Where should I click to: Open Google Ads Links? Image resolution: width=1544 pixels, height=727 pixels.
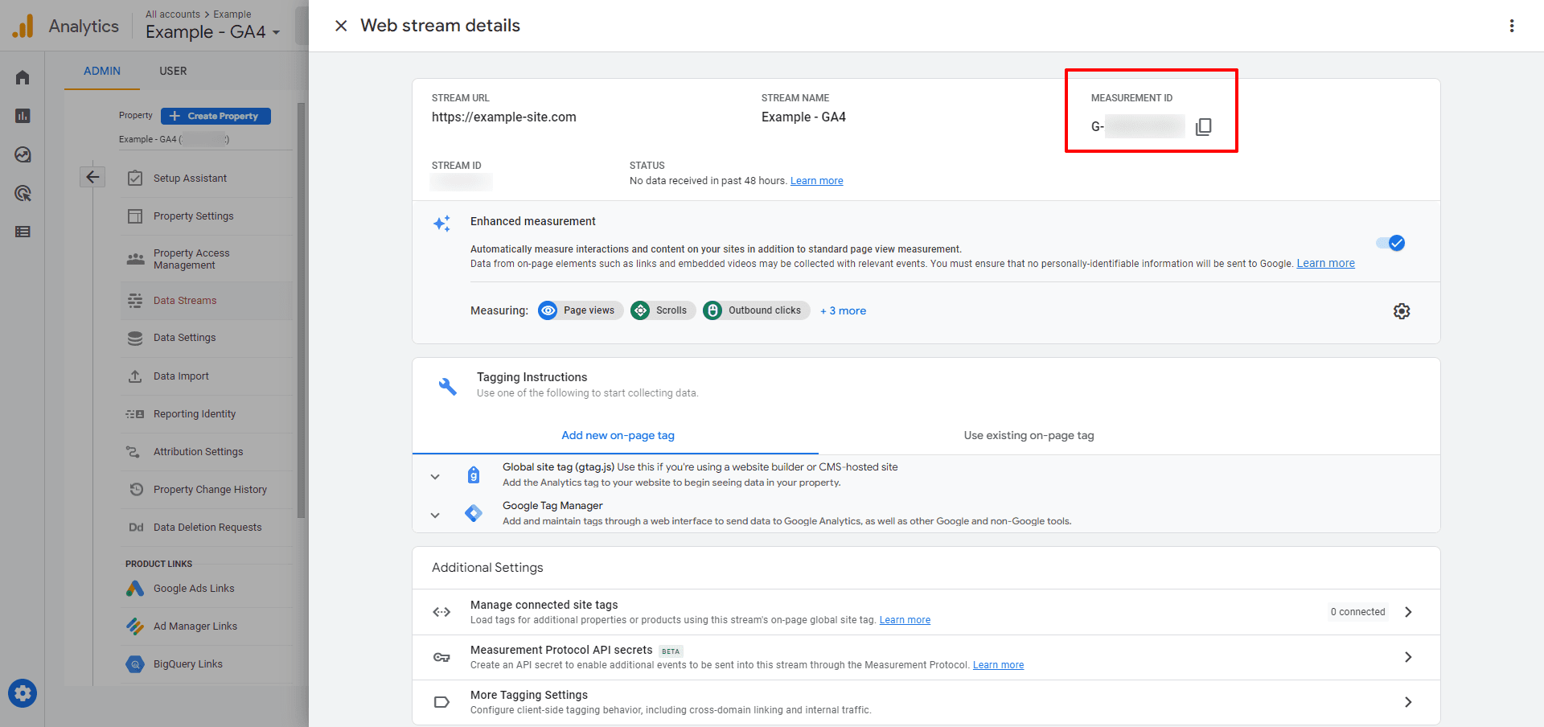(x=207, y=589)
